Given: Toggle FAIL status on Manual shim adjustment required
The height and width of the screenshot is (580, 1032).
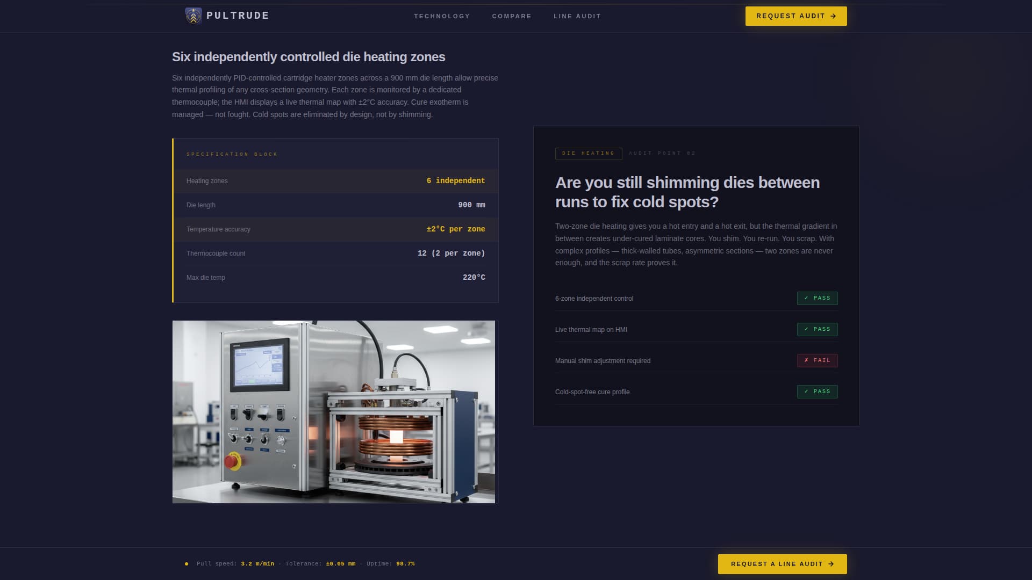Looking at the screenshot, I should [817, 360].
